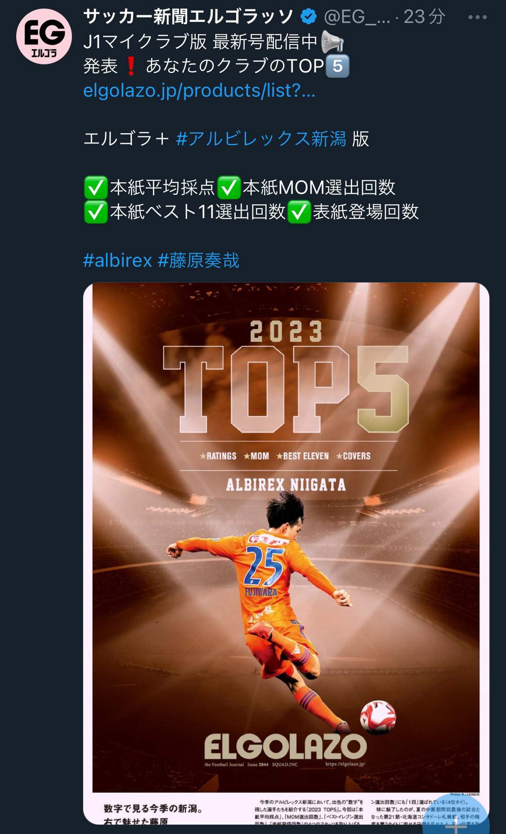The width and height of the screenshot is (506, 834).
Task: Open the #albirex hashtag
Action: 118,260
